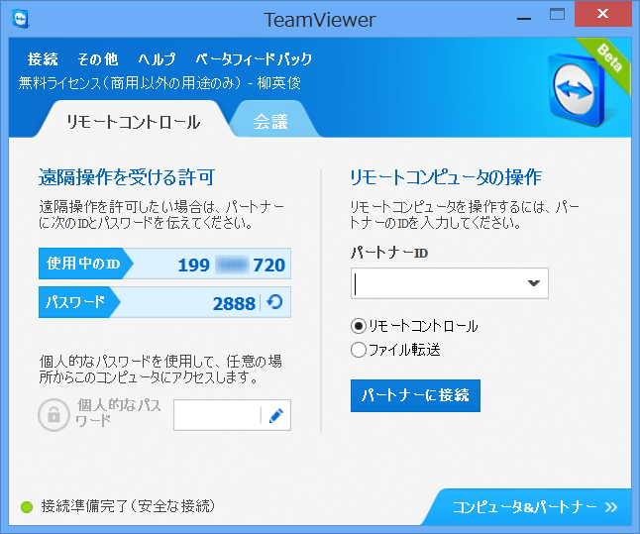Select the ファイル転送 radio button

(x=358, y=350)
